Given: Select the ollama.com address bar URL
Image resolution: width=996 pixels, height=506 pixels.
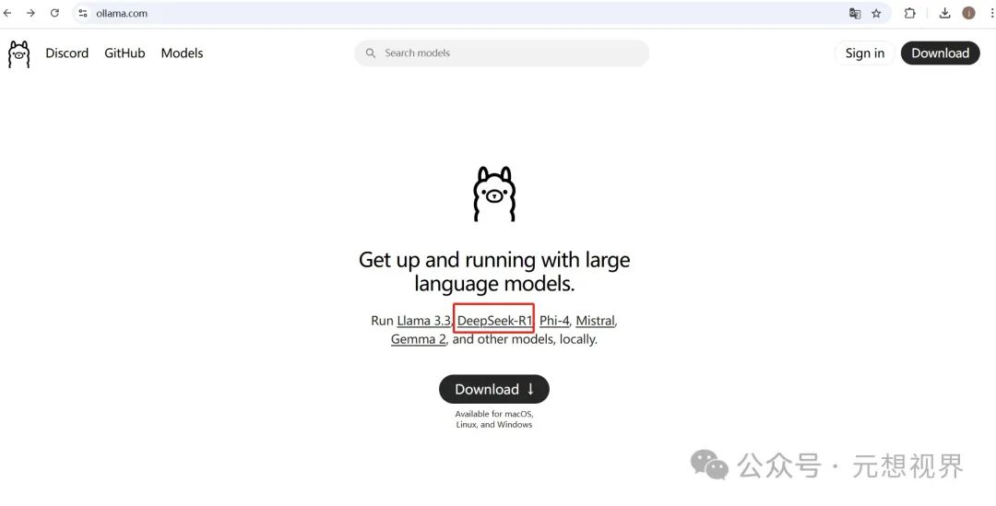Looking at the screenshot, I should 122,13.
